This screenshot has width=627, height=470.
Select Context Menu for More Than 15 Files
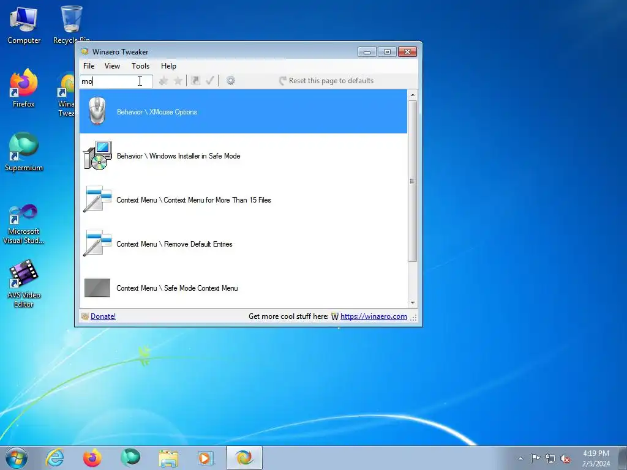(243, 200)
